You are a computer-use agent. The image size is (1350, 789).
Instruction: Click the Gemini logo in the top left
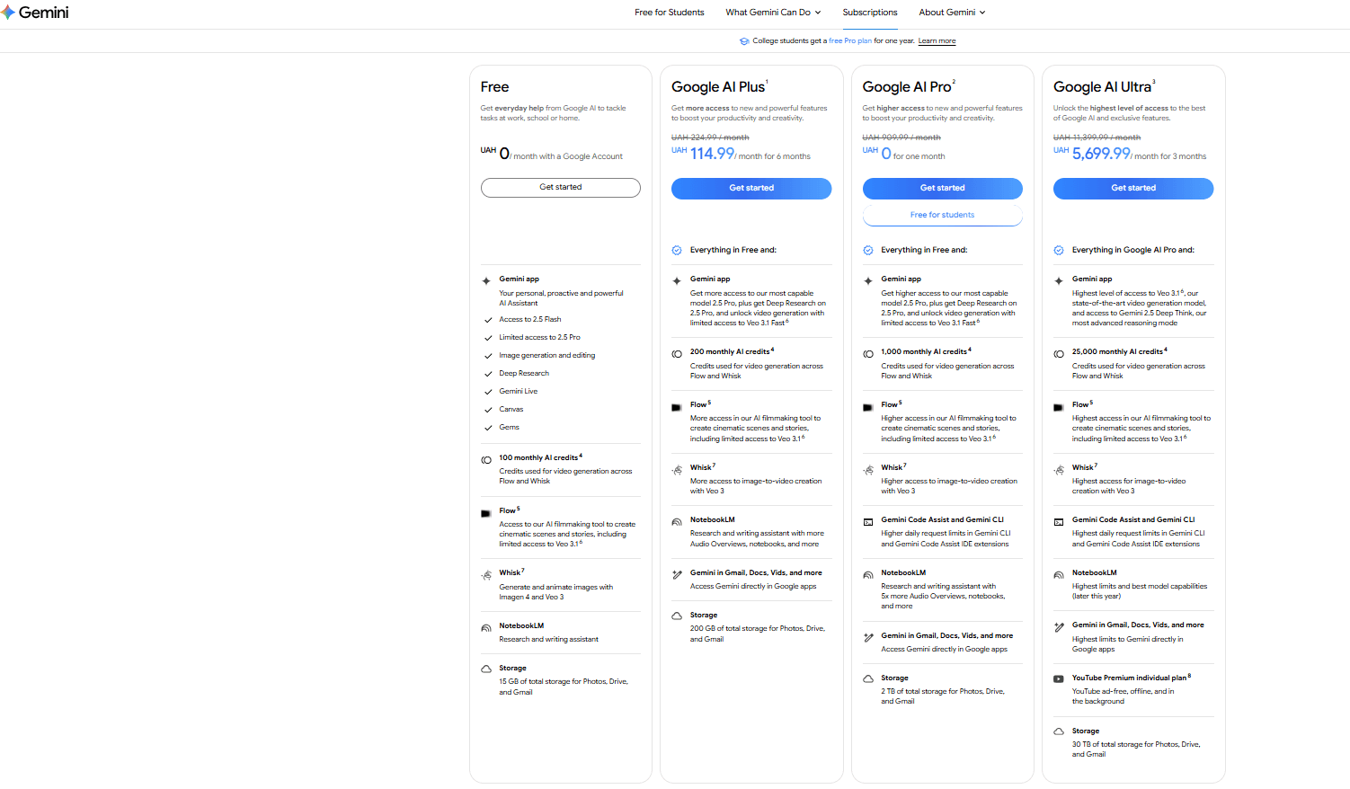coord(35,12)
